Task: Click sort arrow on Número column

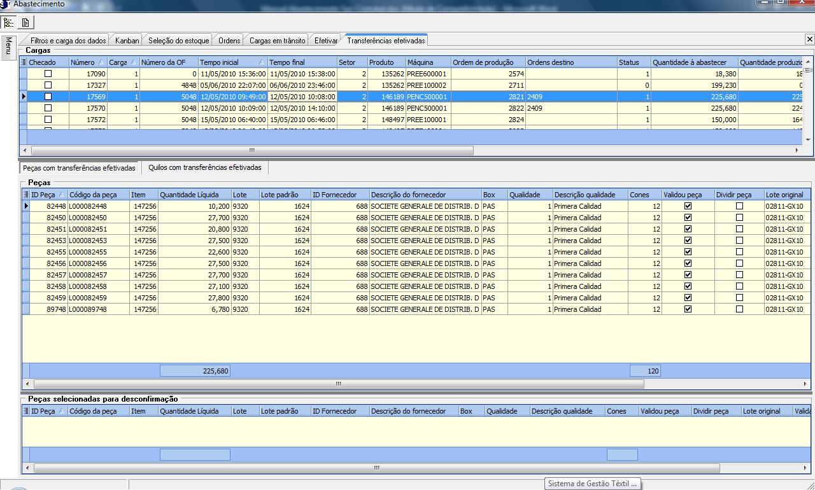Action: tap(101, 62)
